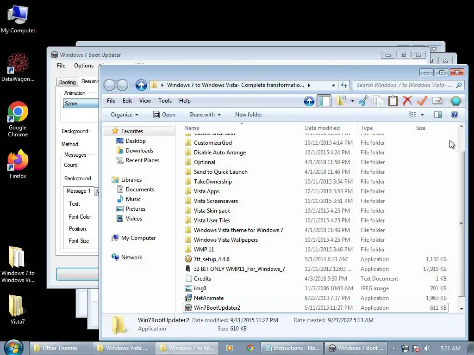Click the blue Up arrow beside address bar
The height and width of the screenshot is (355, 474).
[141, 86]
